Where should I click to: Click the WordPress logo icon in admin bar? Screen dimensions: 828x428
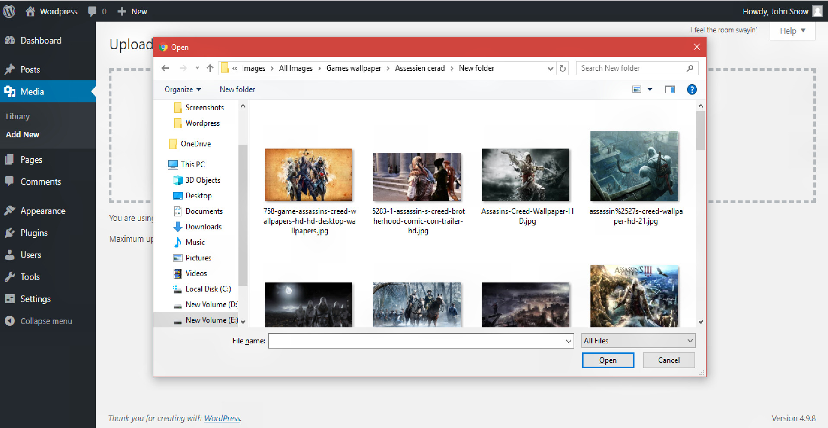point(9,11)
